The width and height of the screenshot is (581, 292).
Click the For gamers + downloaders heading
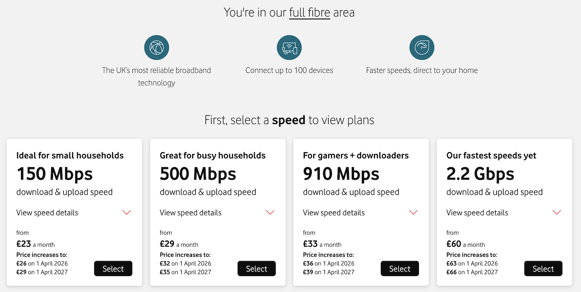pos(356,156)
